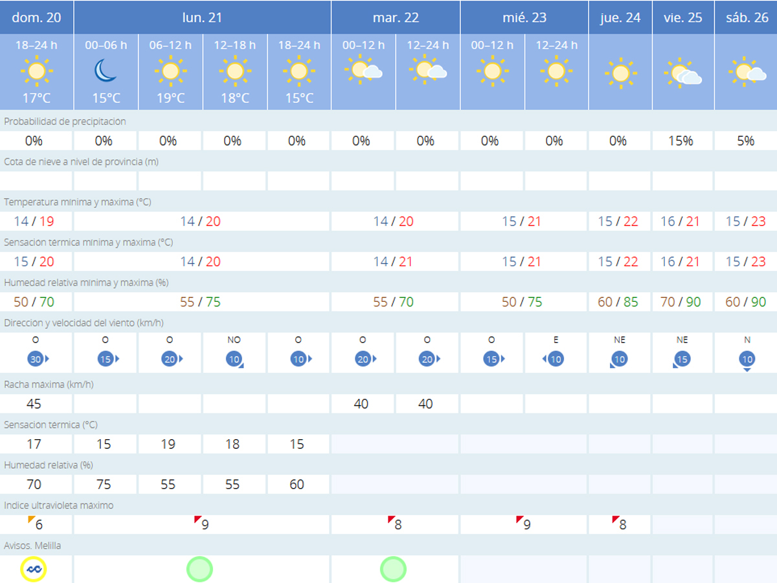This screenshot has height=583, width=777.
Task: Click the Dirección y velocidad del viento label
Action: 84,323
